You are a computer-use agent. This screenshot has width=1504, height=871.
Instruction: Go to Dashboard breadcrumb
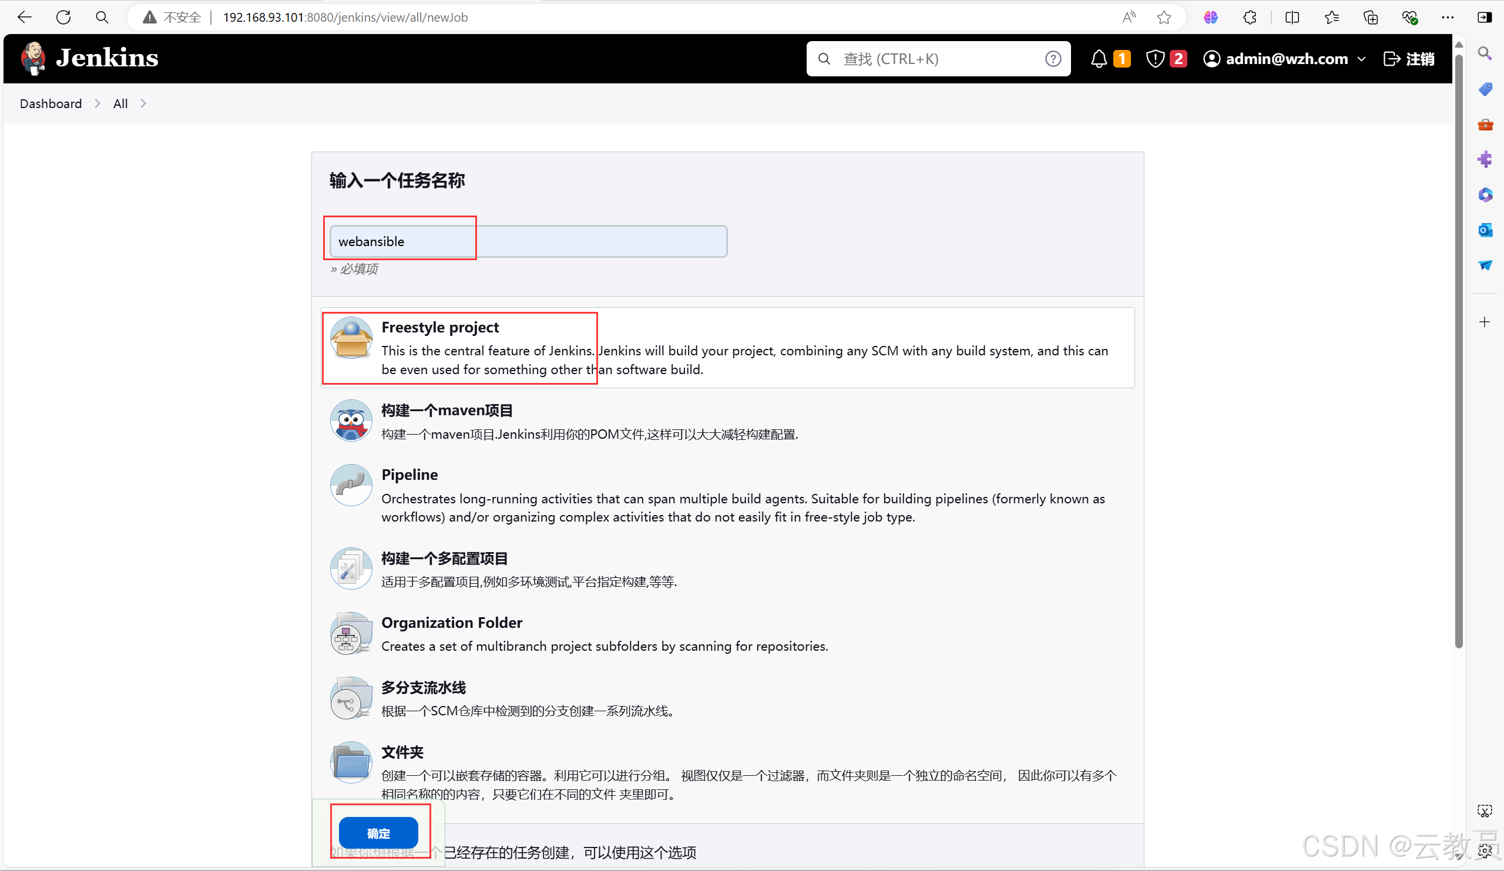tap(51, 103)
